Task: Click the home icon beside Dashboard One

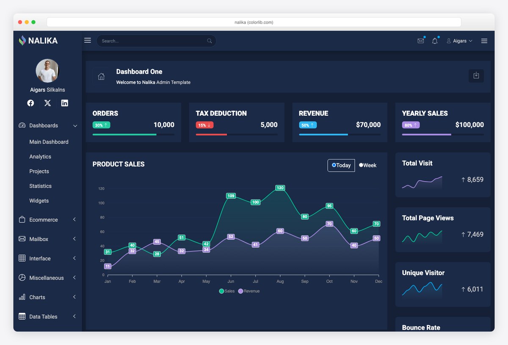Action: pos(101,77)
